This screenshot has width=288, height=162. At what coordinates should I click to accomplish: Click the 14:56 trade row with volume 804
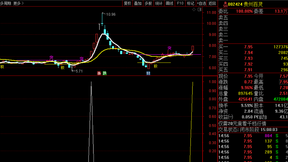tap(253, 136)
